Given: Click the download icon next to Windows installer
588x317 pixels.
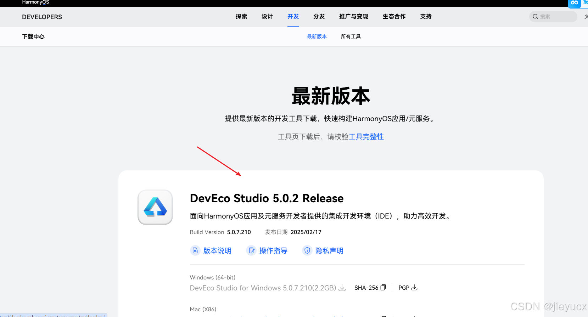Looking at the screenshot, I should (x=342, y=288).
